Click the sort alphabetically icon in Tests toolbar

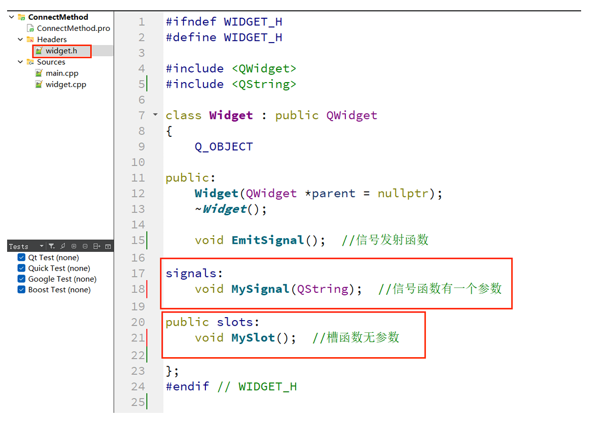coord(63,246)
